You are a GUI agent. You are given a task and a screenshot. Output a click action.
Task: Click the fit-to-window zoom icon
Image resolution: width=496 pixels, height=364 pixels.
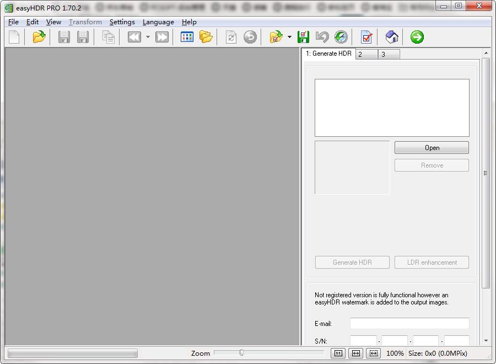[374, 353]
